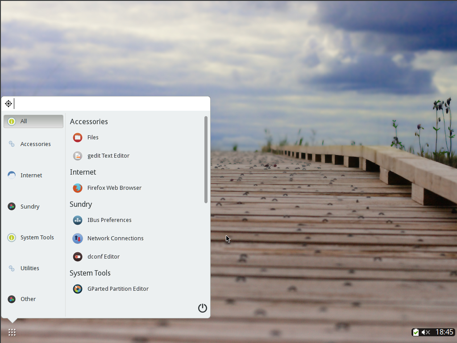Launch IBus Preferences icon

point(78,220)
